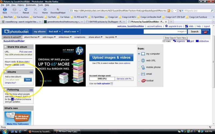Select 'my computer' upload source
The image size is (215, 134).
[139, 54]
